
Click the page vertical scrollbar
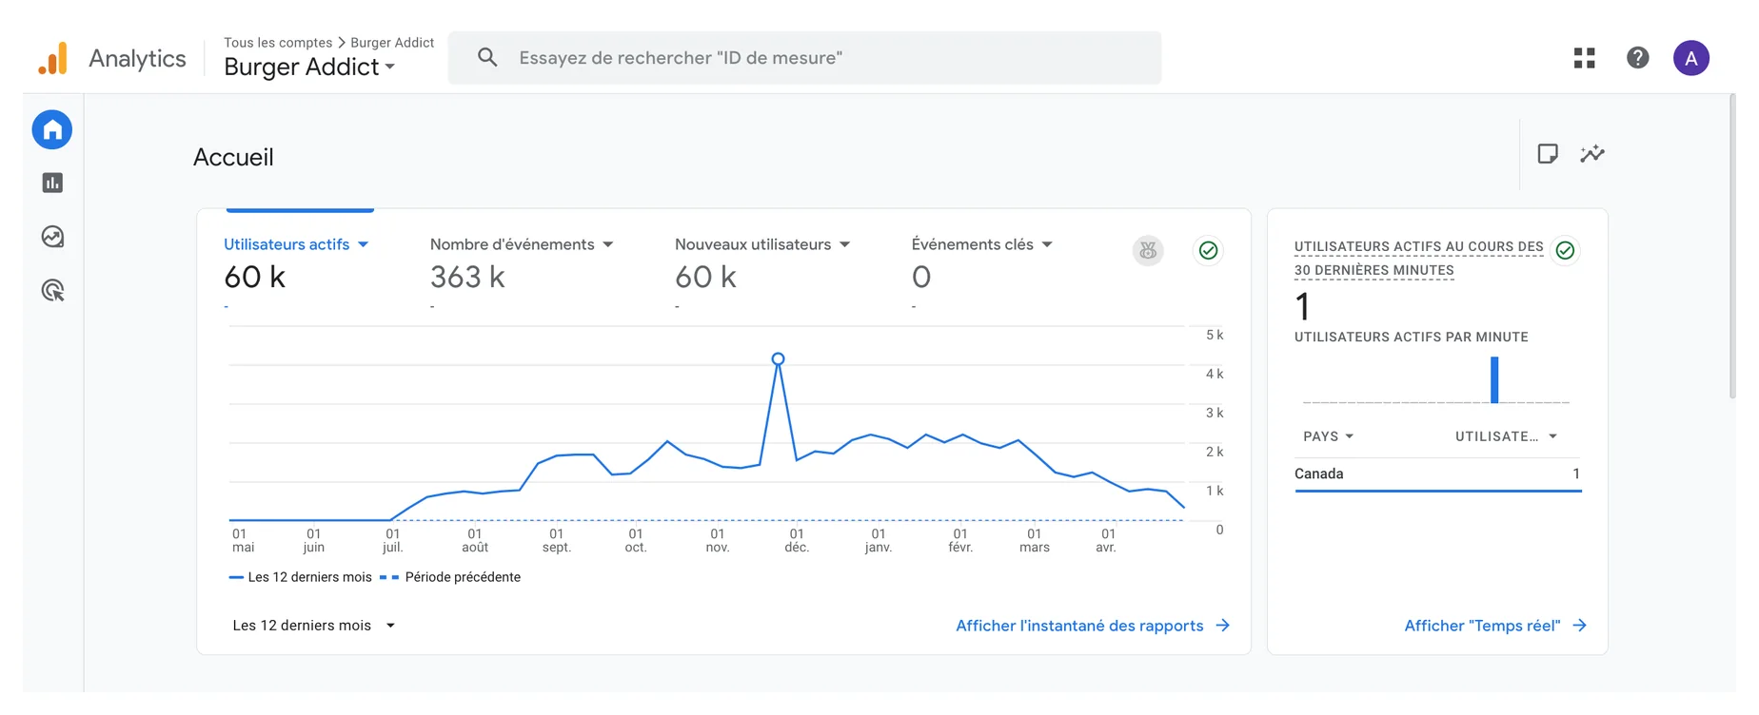(x=1732, y=246)
